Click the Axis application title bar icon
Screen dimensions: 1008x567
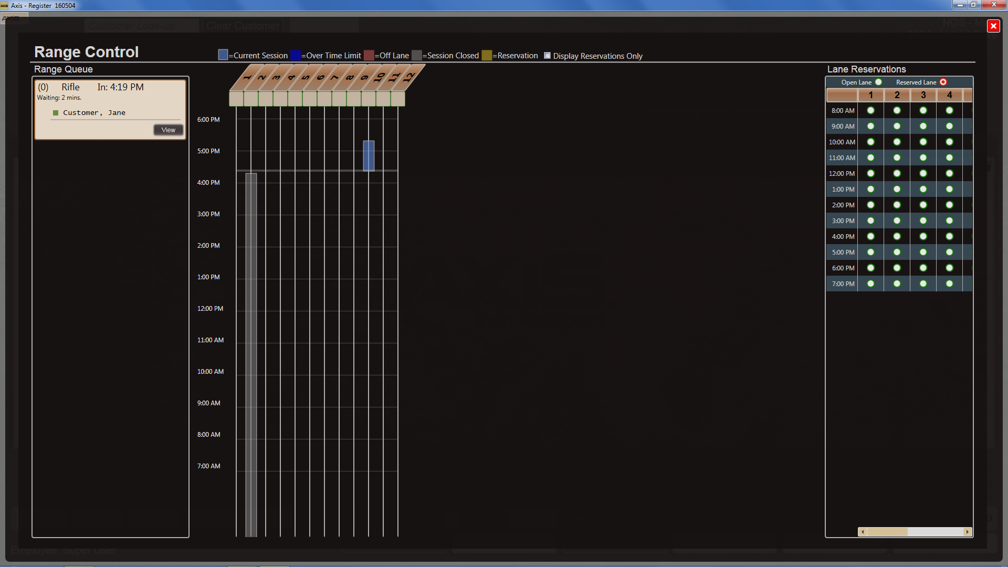(x=4, y=5)
